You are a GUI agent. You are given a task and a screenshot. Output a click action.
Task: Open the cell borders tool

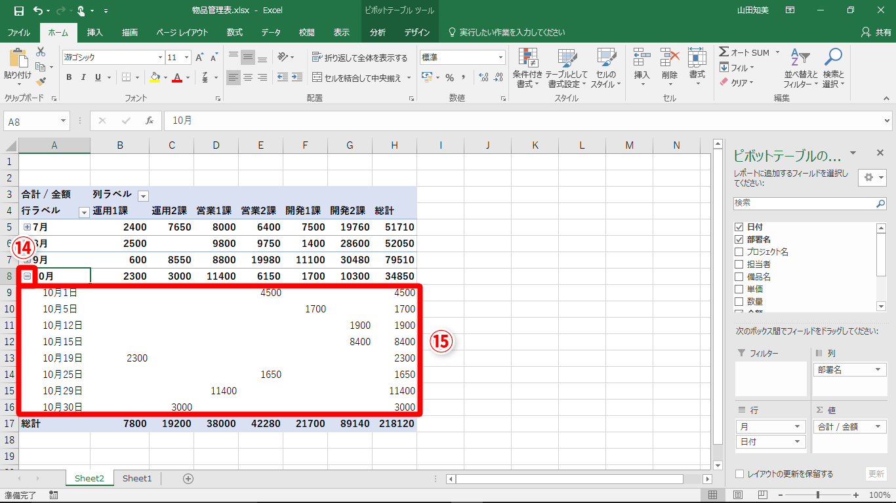coord(126,77)
